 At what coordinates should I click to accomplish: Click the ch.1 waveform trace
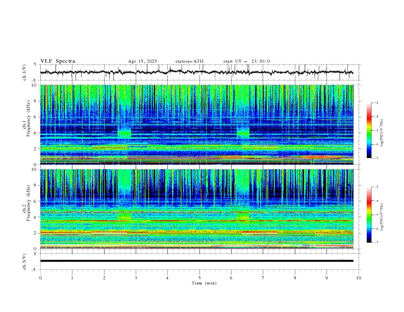tap(196, 72)
